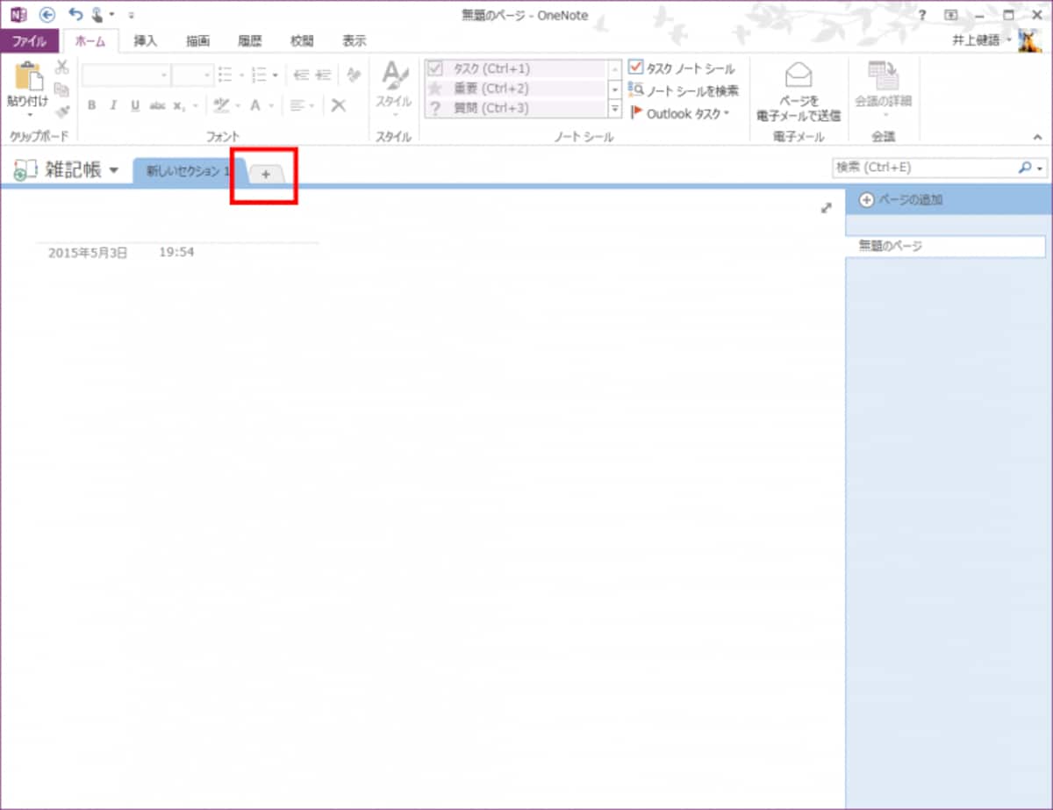Click the Format Painter brush icon

[61, 111]
